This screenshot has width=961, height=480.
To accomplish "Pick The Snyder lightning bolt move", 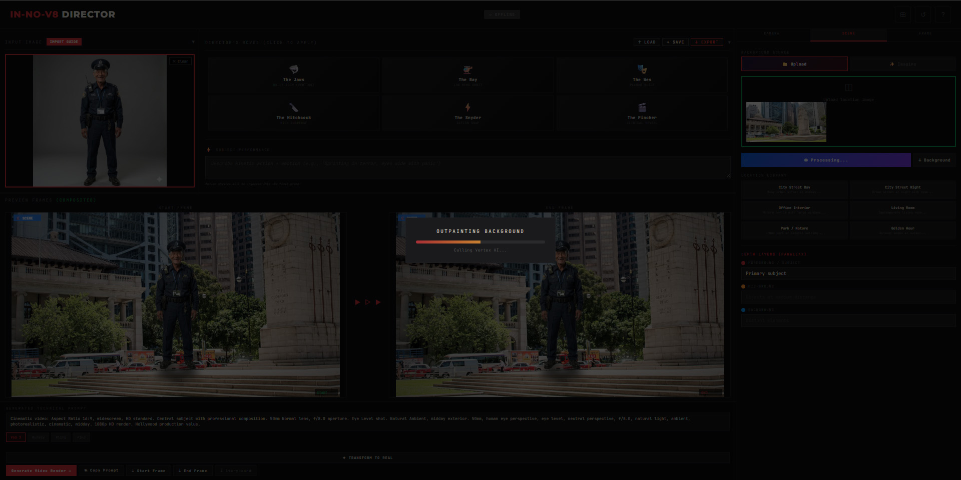I will pos(467,113).
